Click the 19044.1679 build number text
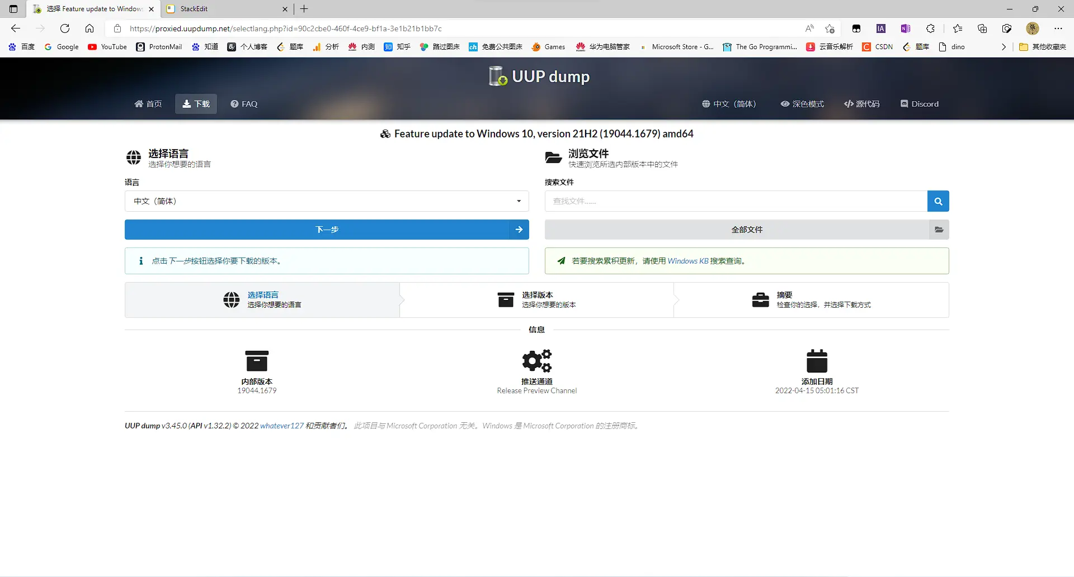 coord(257,390)
